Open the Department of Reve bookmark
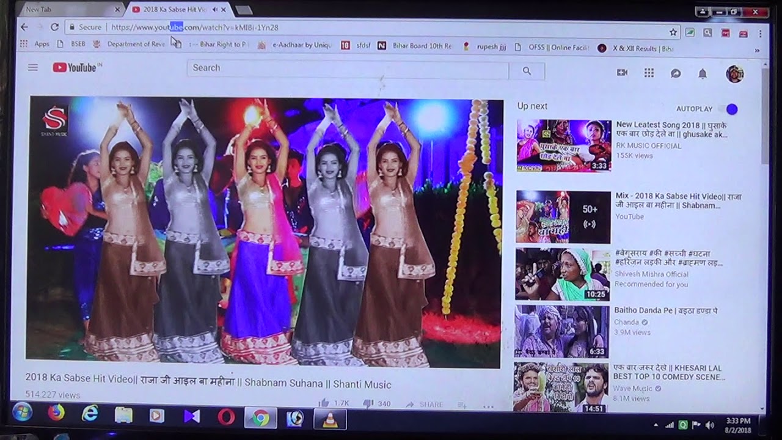 (x=129, y=44)
